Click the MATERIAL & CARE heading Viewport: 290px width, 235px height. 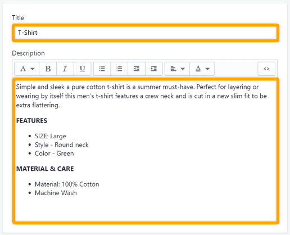45,169
